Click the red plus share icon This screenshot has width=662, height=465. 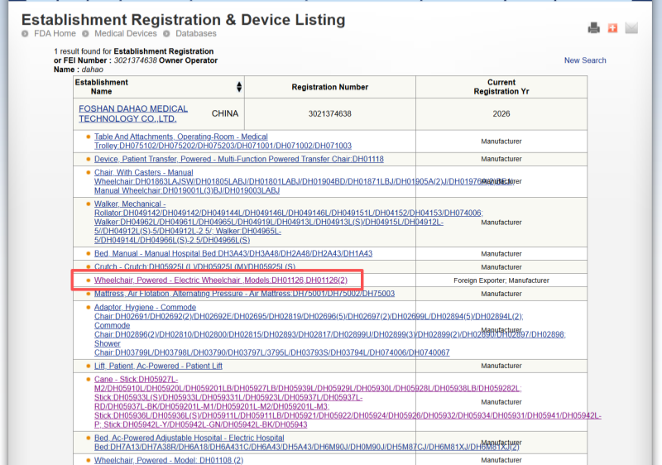pos(612,28)
